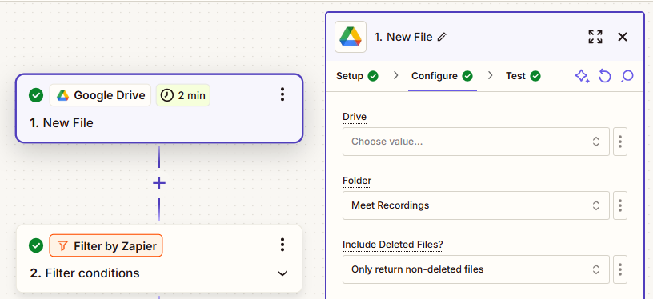653x299 pixels.
Task: Open options menu beside Include Deleted Files field
Action: pos(620,269)
